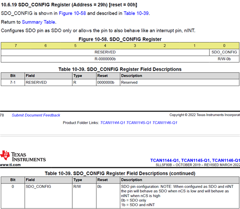This screenshot has width=240, height=209.
Task: Follow the Summary Table link
Action: pyautogui.click(x=38, y=22)
